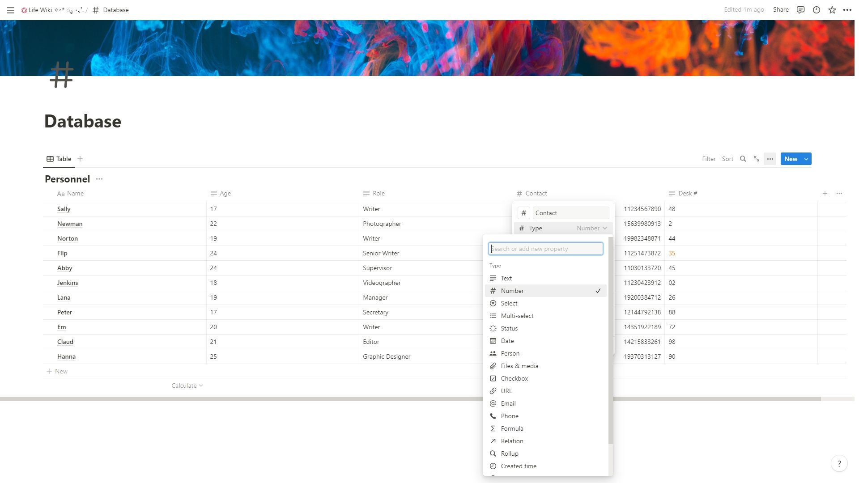Open the Table view type dropdown

tap(59, 159)
